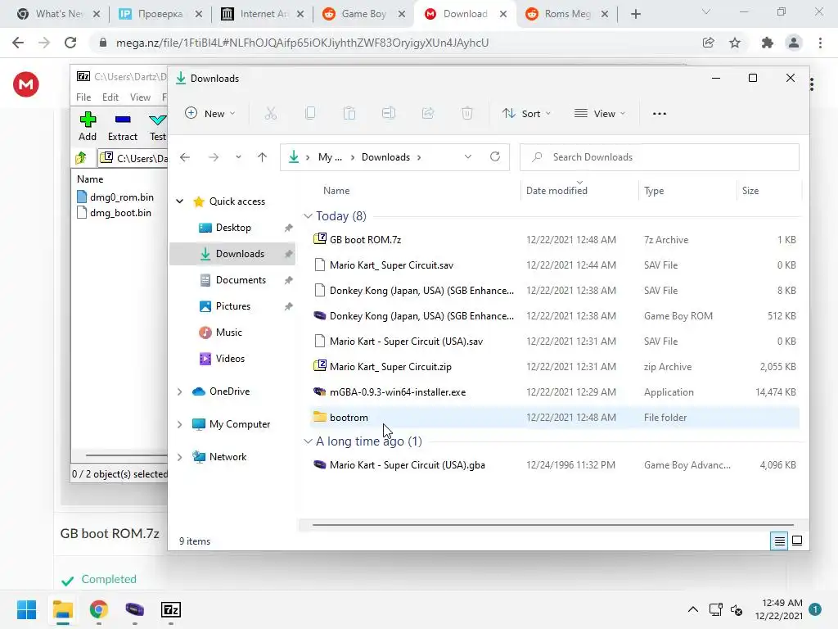This screenshot has height=629, width=838.
Task: Open the See more (three dots) menu in Explorer
Action: pos(660,113)
